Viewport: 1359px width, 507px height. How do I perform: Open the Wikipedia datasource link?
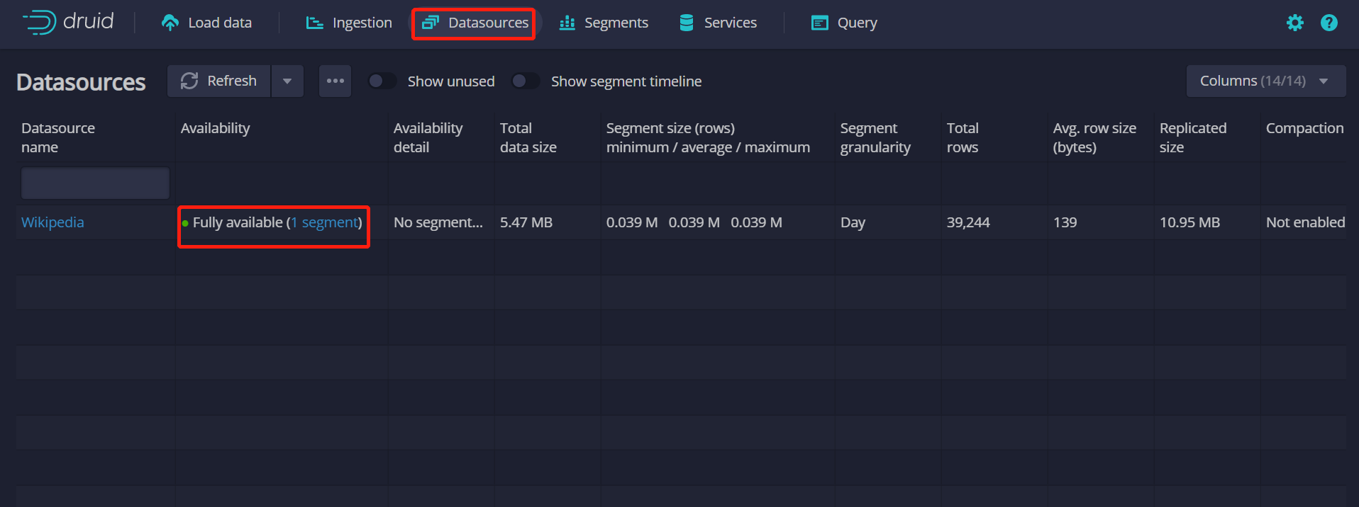(x=52, y=222)
